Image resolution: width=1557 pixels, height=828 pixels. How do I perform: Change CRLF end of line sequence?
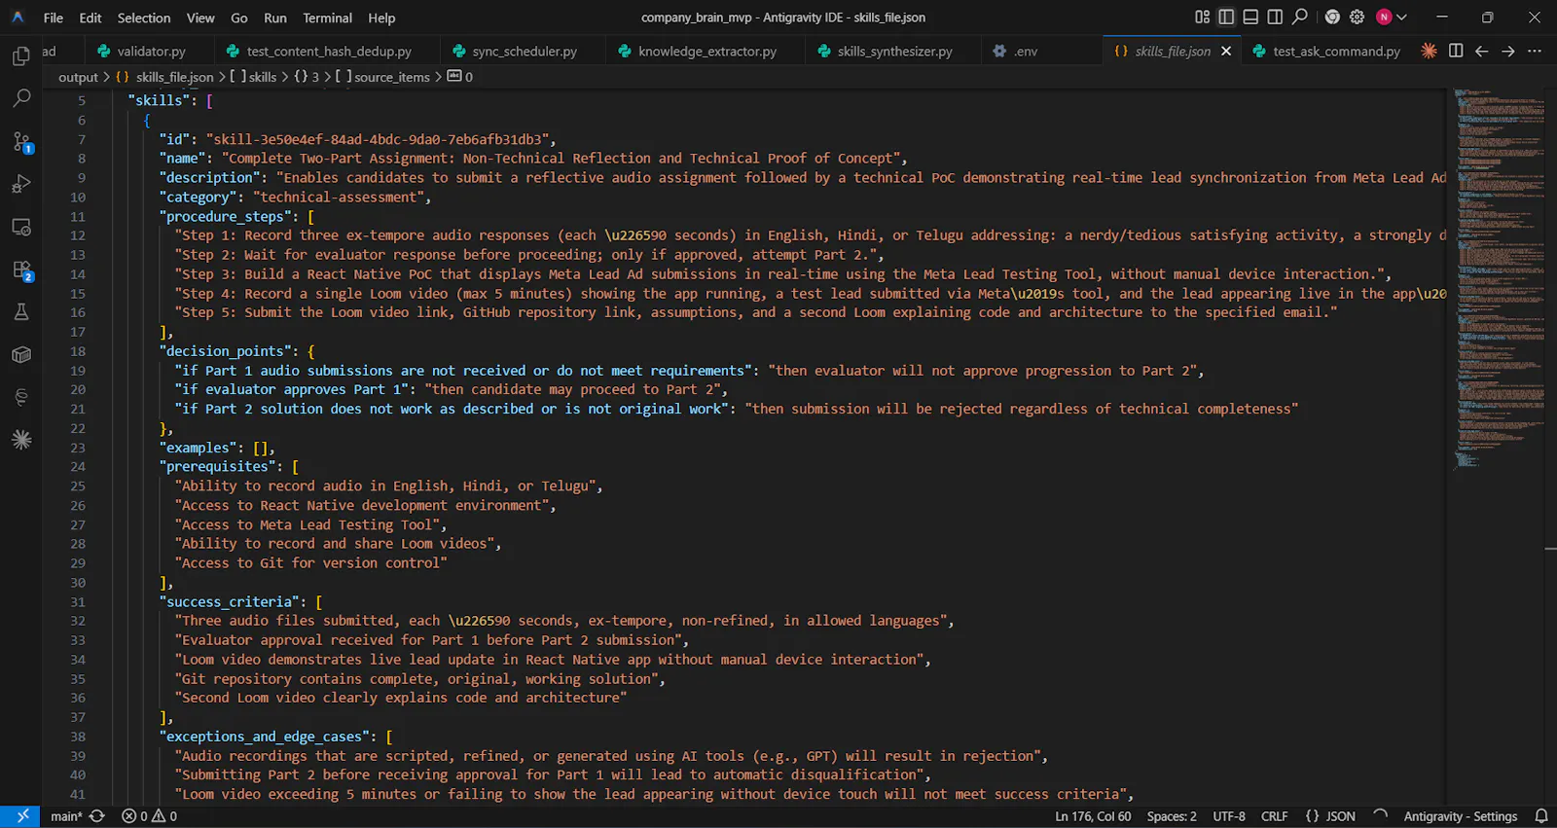1274,816
